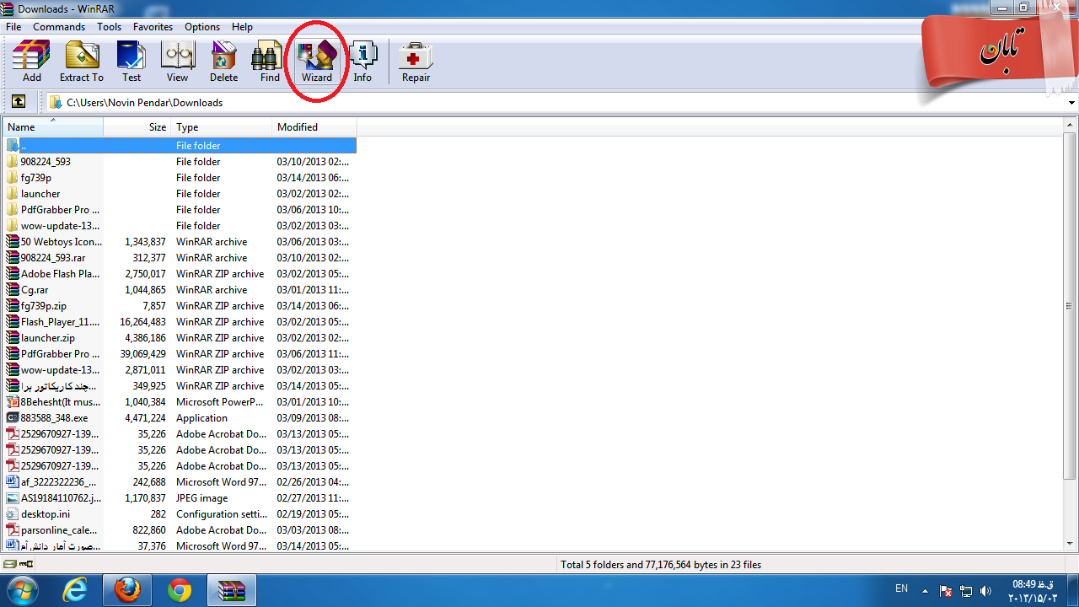Expand the address path dropdown
This screenshot has height=607, width=1079.
(1071, 103)
